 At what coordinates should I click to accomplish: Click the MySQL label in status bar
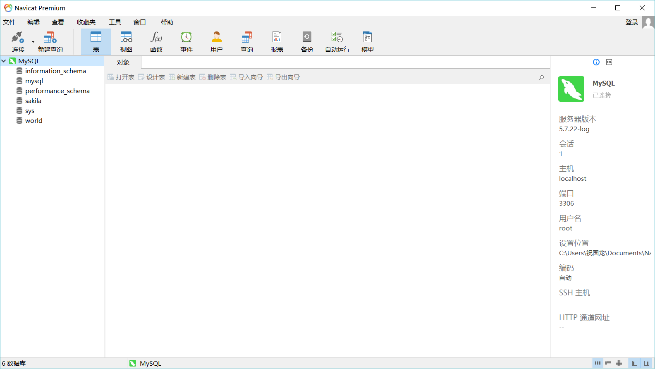pos(151,363)
